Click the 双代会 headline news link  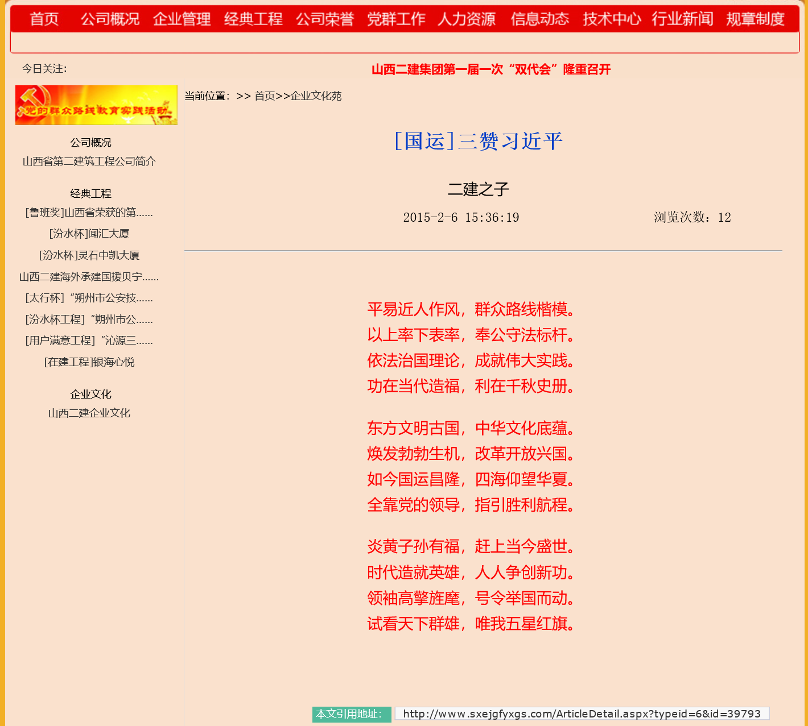(x=490, y=69)
